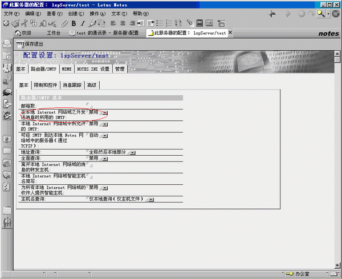Viewport: 342px width, 279px height.
Task: Switch to the MIME tab
Action: (66, 69)
